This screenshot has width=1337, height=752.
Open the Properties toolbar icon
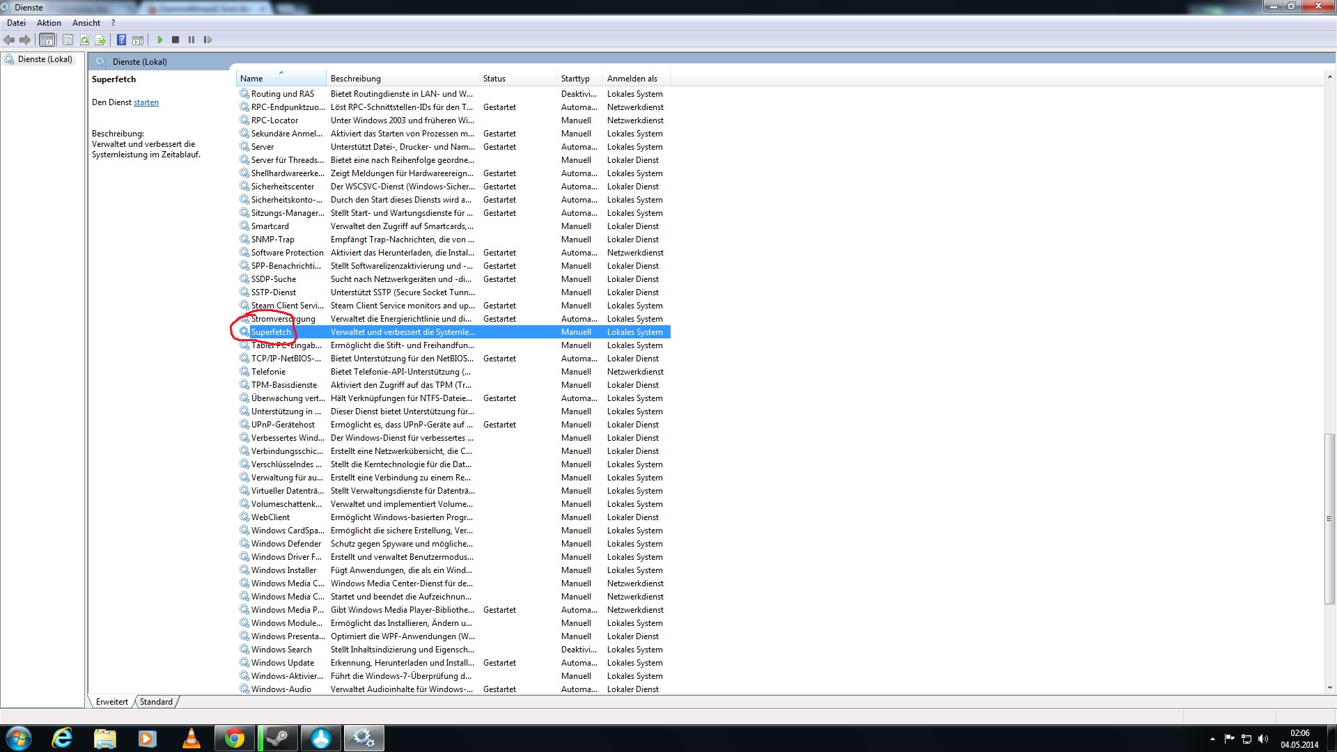pos(68,40)
